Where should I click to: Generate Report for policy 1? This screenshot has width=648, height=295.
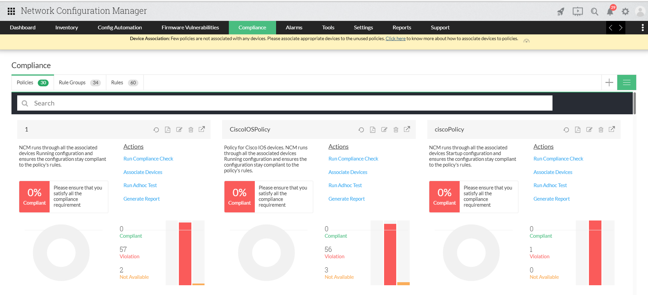[x=141, y=199]
